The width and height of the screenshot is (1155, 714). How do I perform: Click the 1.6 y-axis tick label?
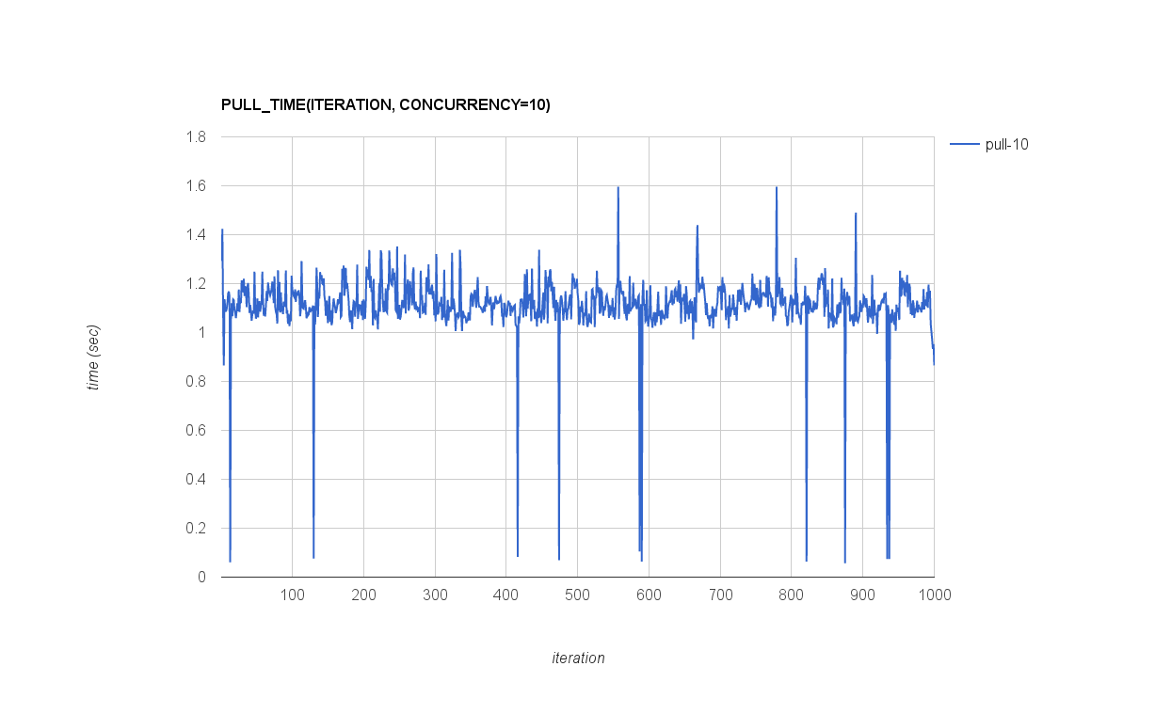196,185
